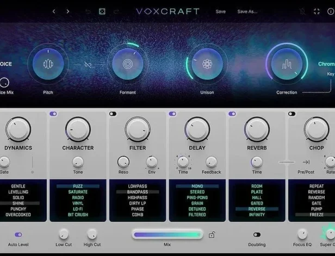Go to previous preset arrow

point(54,11)
